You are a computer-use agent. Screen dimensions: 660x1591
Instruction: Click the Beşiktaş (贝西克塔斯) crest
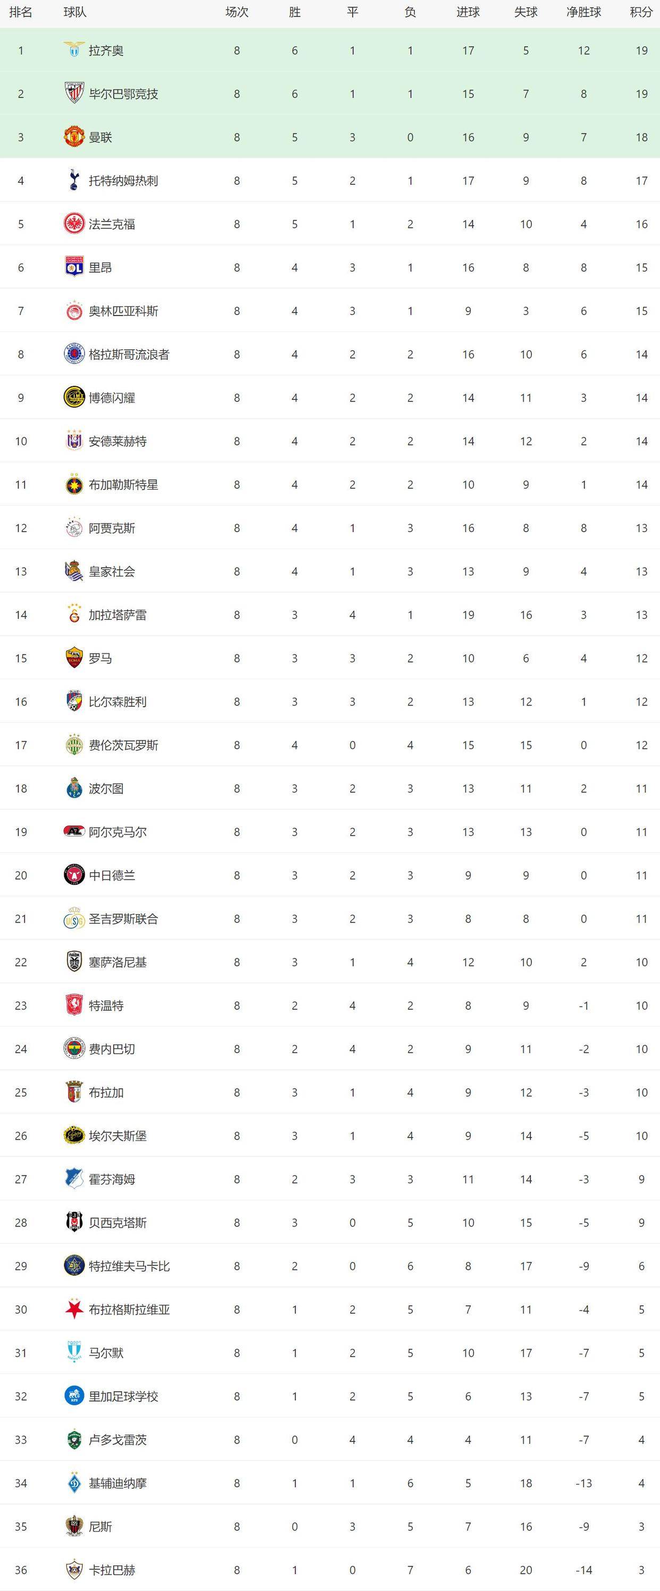pyautogui.click(x=74, y=1222)
